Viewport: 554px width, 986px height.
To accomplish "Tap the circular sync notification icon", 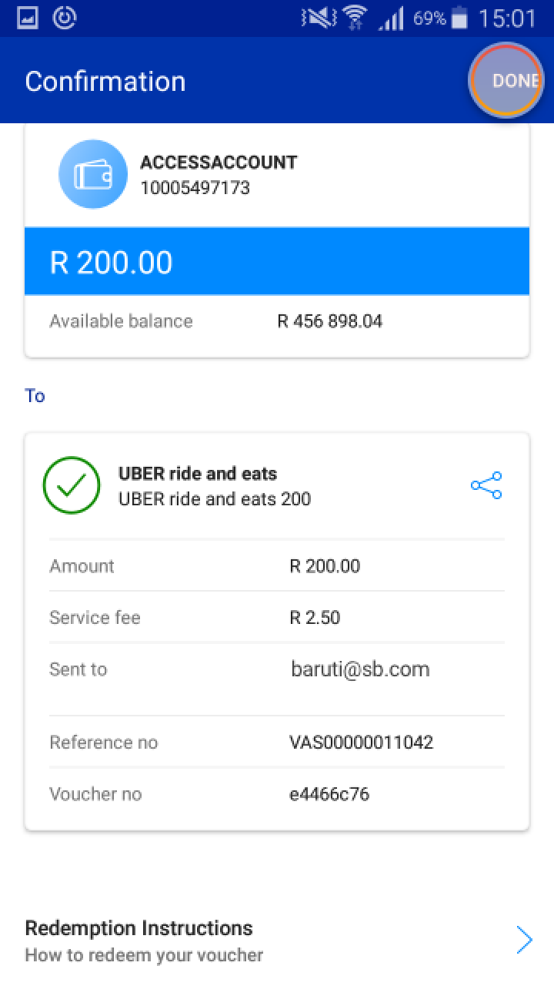I will click(65, 18).
